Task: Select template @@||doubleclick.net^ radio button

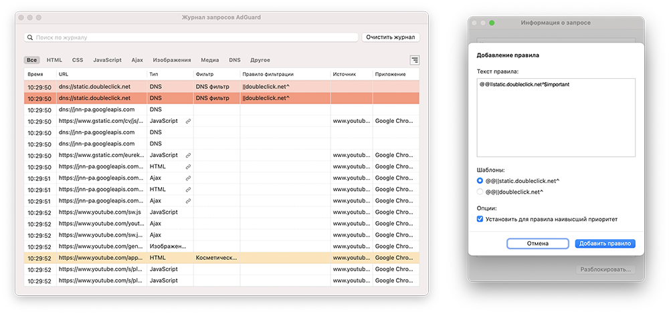Action: tap(480, 192)
